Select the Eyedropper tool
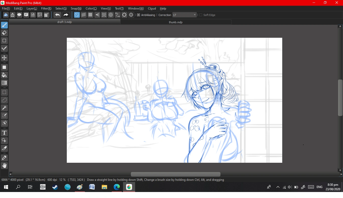The height and width of the screenshot is (198, 343). (x=4, y=158)
